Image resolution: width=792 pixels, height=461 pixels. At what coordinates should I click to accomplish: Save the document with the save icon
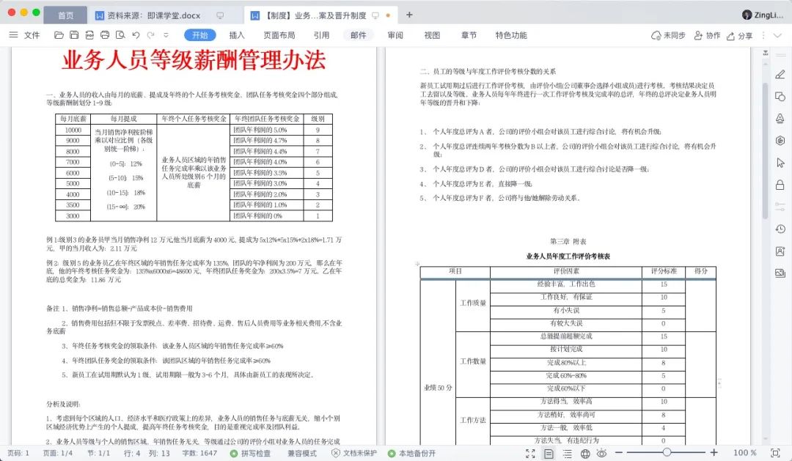pyautogui.click(x=74, y=35)
